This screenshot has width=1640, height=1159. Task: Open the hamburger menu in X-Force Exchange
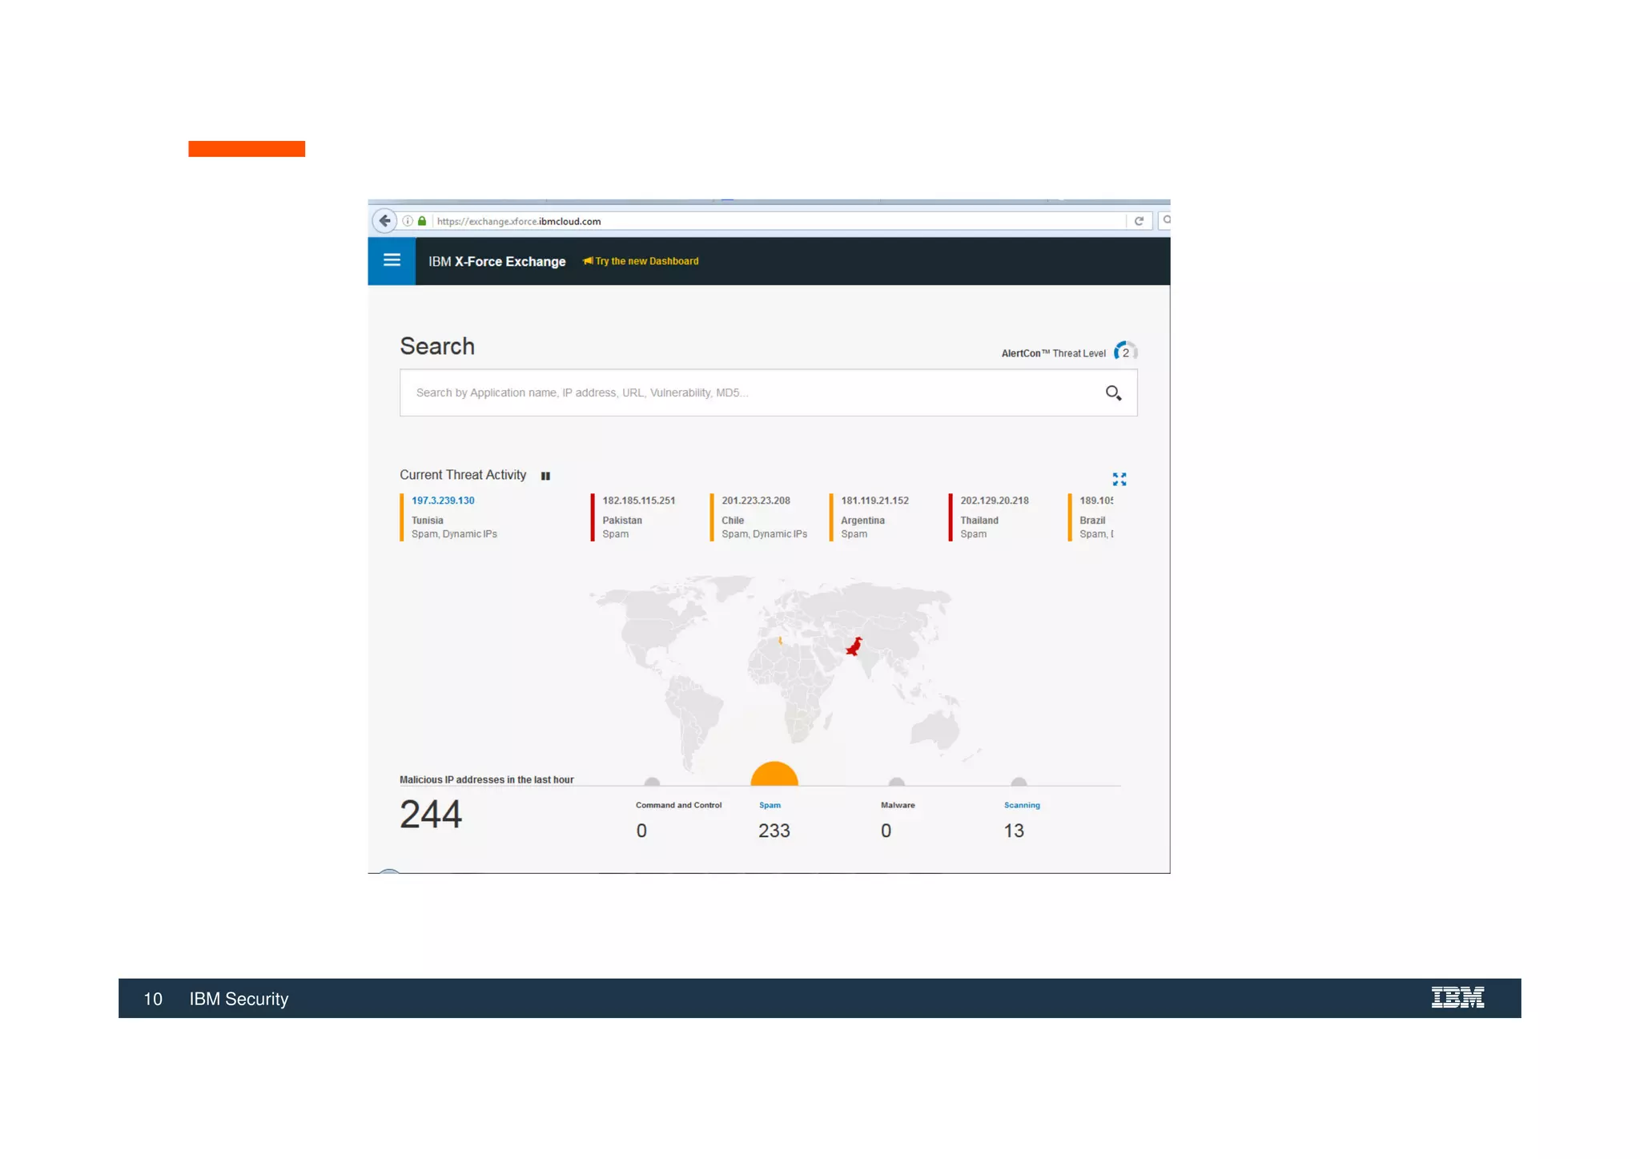click(x=392, y=260)
